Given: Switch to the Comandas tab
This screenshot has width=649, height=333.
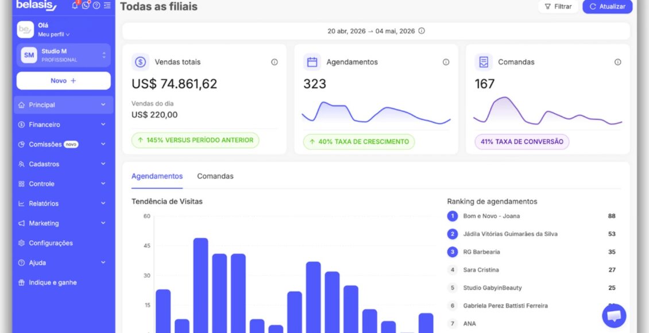Looking at the screenshot, I should click(215, 176).
